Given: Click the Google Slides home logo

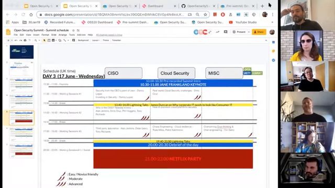Looking at the screenshot, I should coord(8,32).
